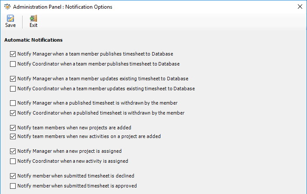
Task: Click the Exit door icon
Action: 33,18
